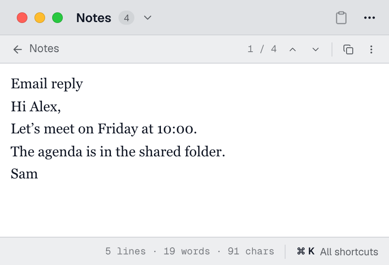The height and width of the screenshot is (265, 389).
Task: Click the 19 words counter in status bar
Action: (x=187, y=251)
